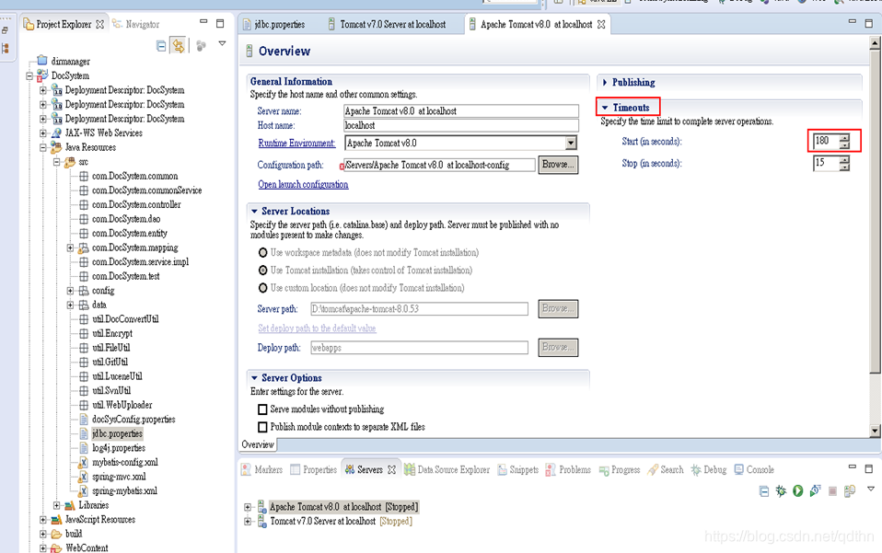The image size is (882, 553).
Task: Collapse the Java Resources node
Action: [42, 148]
